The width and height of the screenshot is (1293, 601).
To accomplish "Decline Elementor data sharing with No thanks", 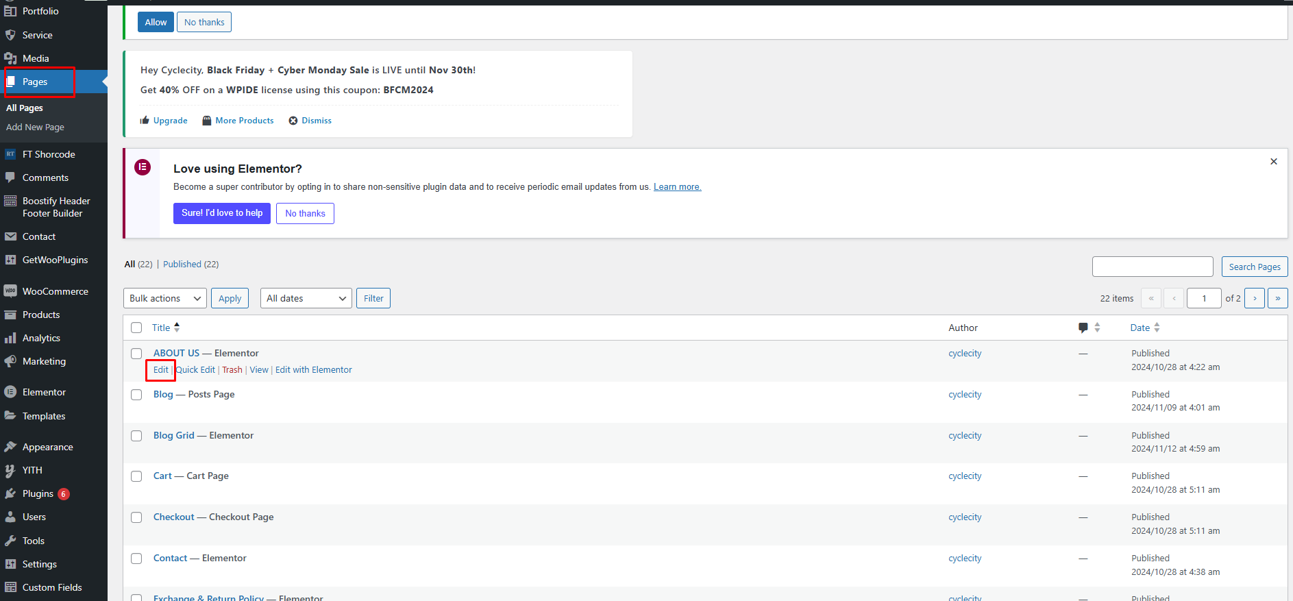I will pos(305,213).
